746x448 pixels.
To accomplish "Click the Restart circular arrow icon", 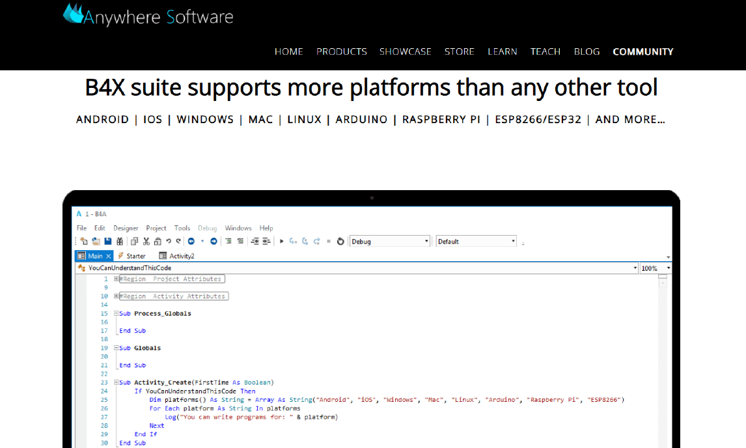I will pyautogui.click(x=340, y=242).
